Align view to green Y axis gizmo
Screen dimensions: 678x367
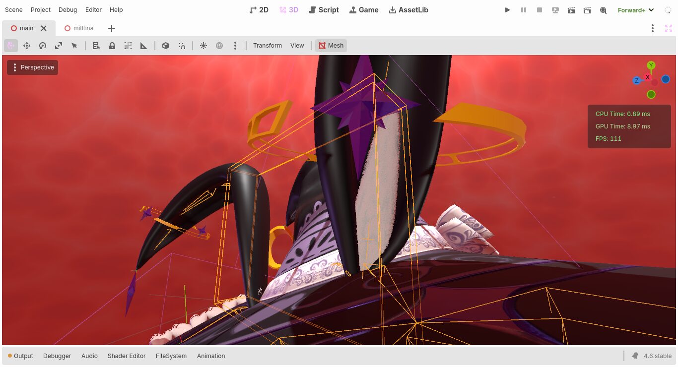pyautogui.click(x=651, y=65)
